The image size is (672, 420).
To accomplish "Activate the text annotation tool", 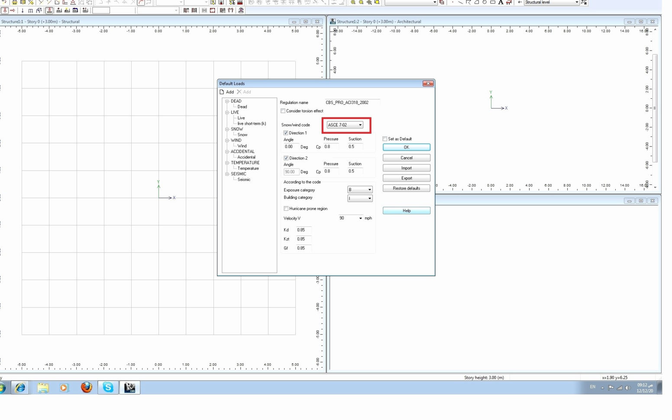I will pos(501,3).
